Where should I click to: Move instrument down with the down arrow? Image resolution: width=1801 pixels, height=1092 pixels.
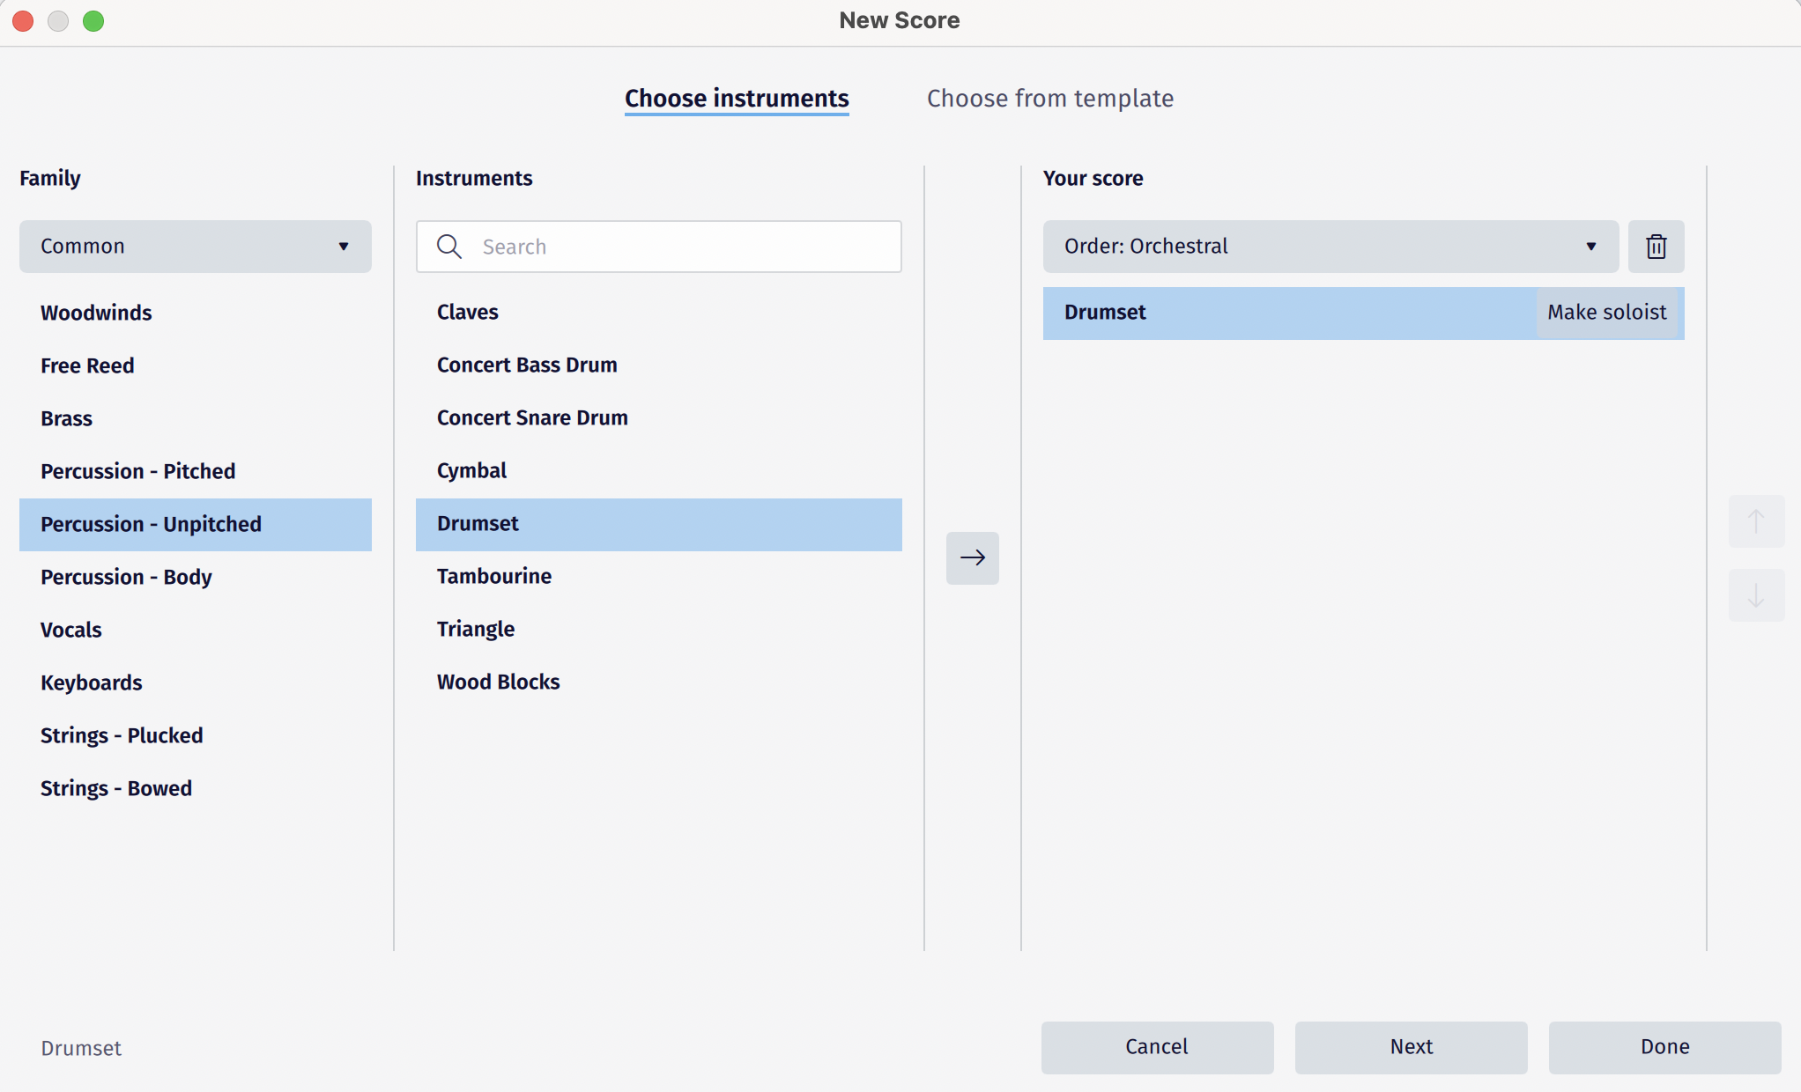[x=1757, y=595]
